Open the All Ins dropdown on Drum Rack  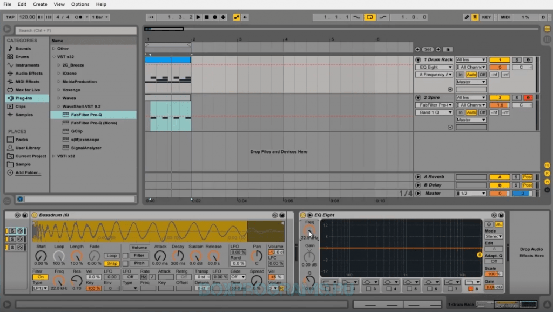(471, 60)
